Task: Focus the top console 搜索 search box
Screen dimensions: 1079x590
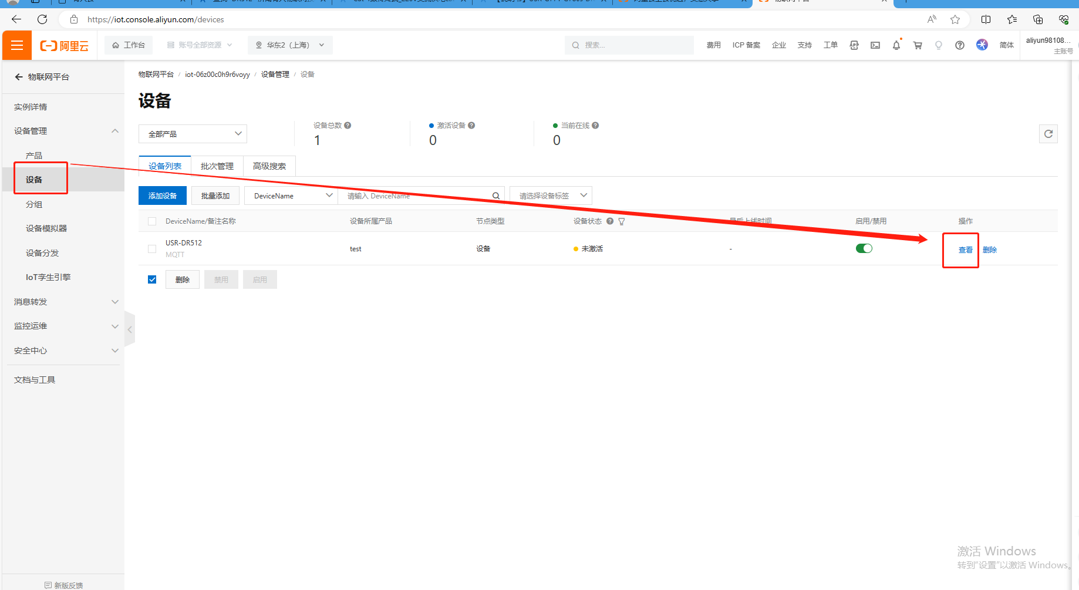Action: point(629,45)
